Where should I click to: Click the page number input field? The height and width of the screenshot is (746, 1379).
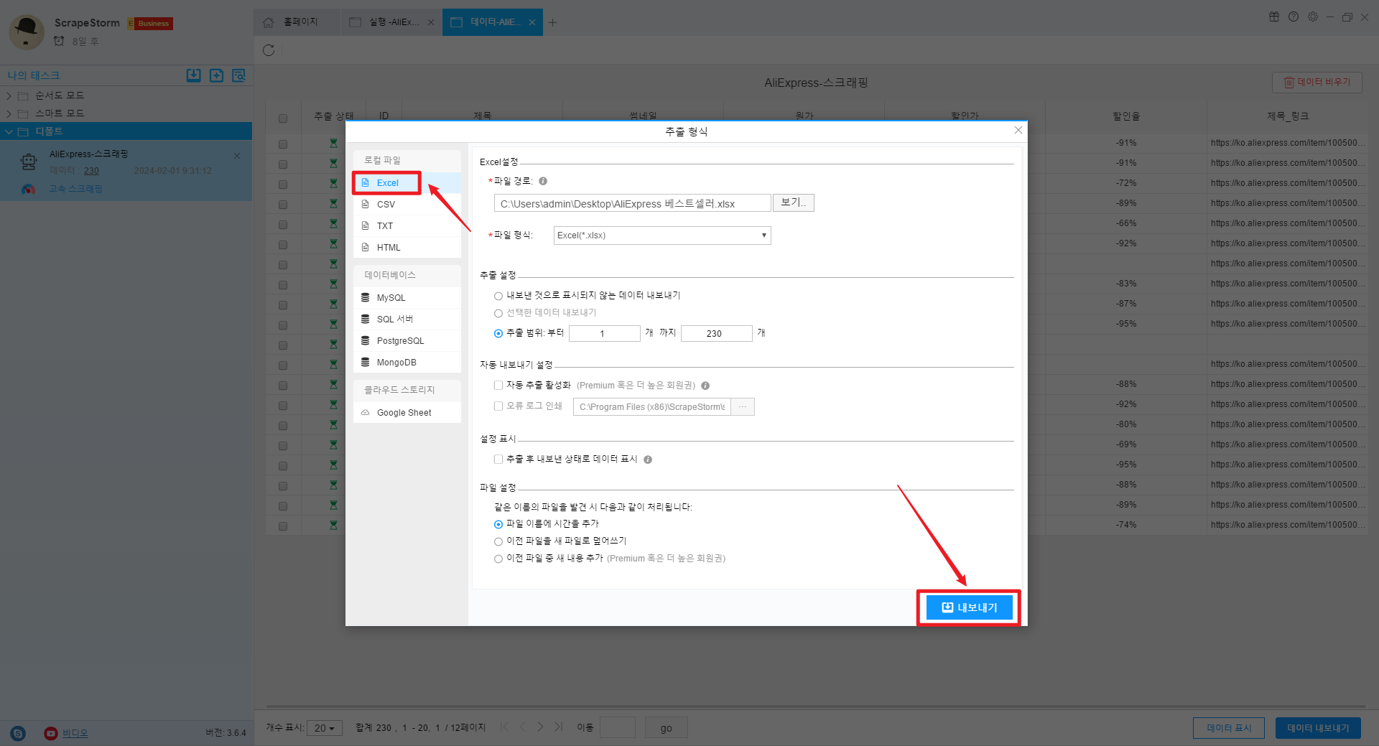pos(618,728)
